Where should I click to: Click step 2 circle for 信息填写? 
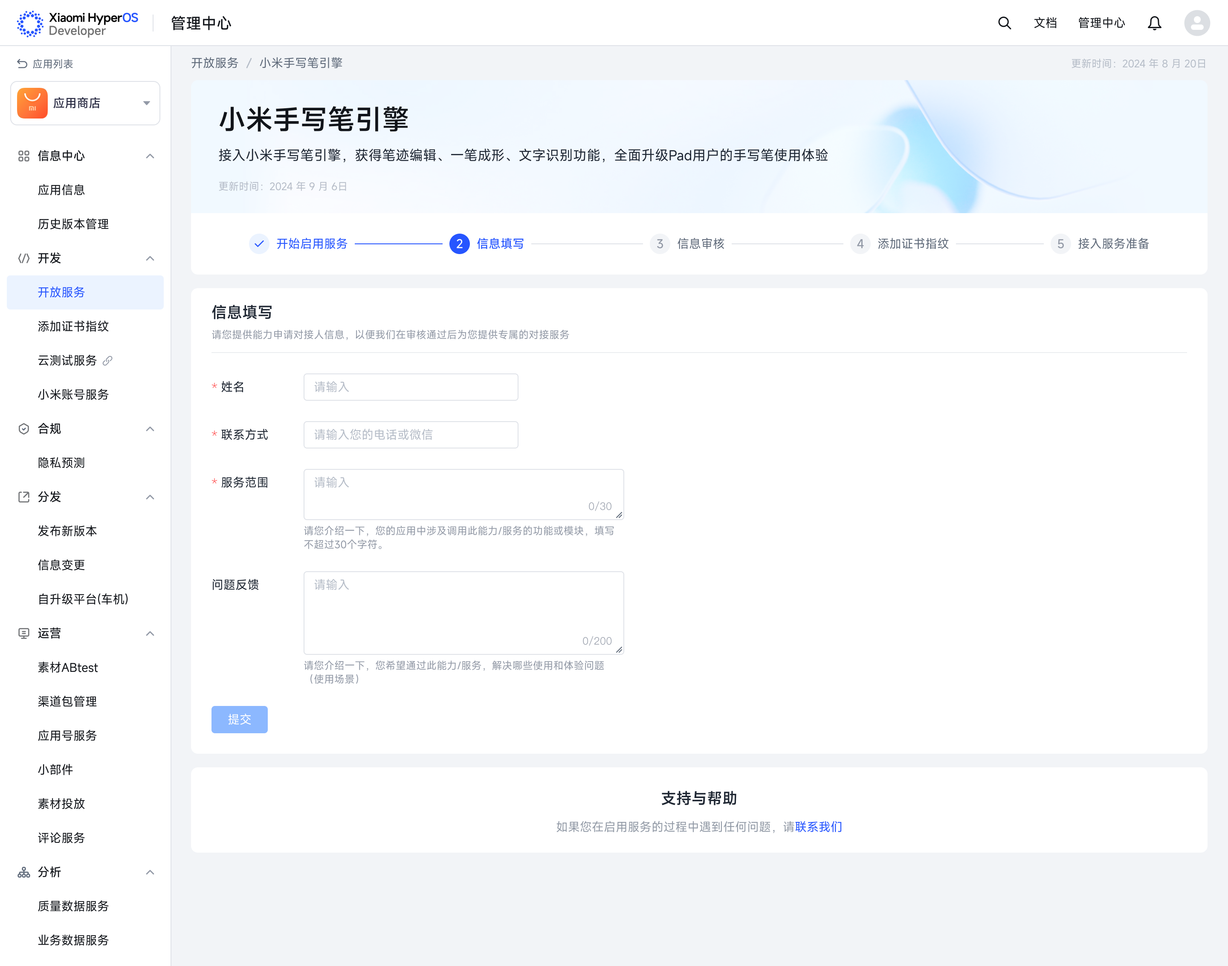[x=459, y=244]
